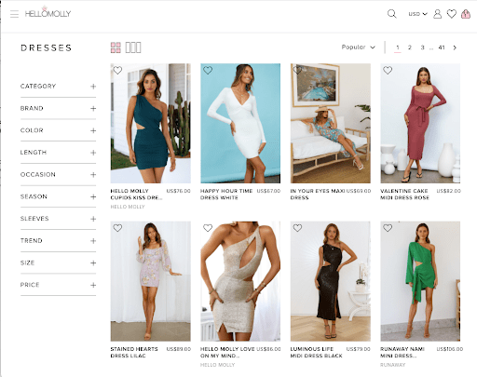This screenshot has height=377, width=477.
Task: Open the white long-sleeve dress photo
Action: [x=240, y=123]
